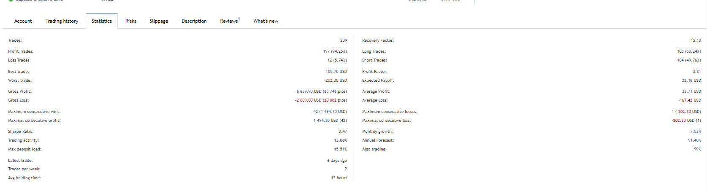Click the Recovery Factor label
This screenshot has width=707, height=188.
tap(378, 40)
